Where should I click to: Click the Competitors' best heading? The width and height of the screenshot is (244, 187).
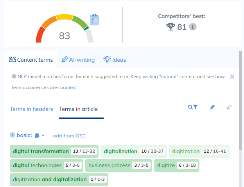point(181,16)
